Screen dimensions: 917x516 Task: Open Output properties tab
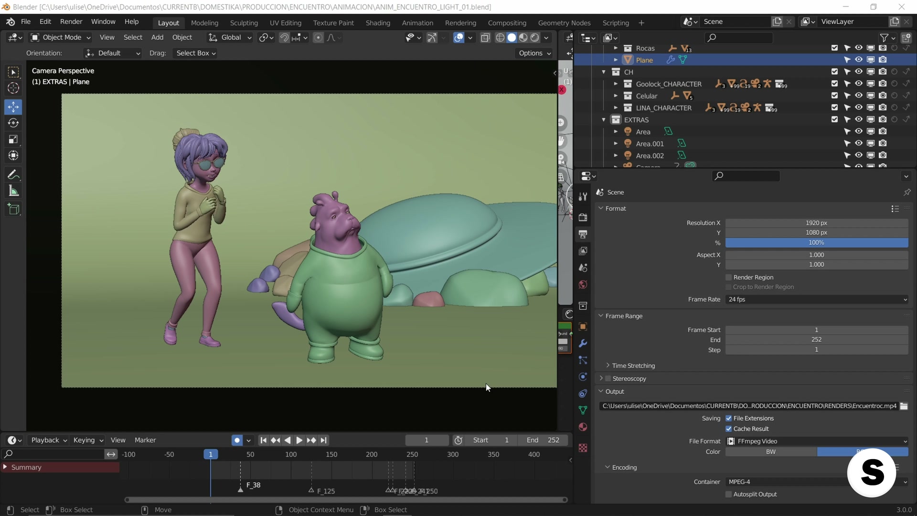tap(583, 234)
